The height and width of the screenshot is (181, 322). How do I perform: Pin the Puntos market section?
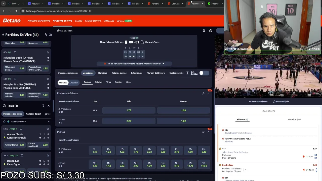(203, 132)
